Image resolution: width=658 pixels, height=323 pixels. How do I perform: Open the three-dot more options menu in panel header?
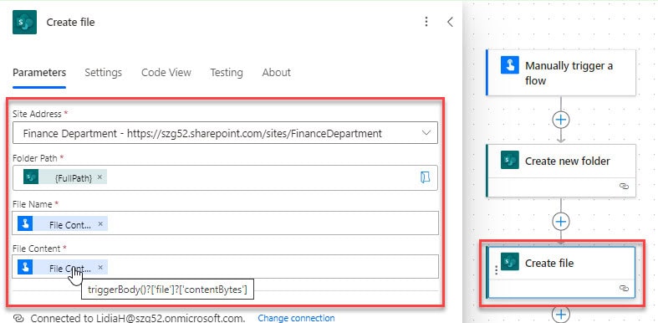(x=426, y=22)
